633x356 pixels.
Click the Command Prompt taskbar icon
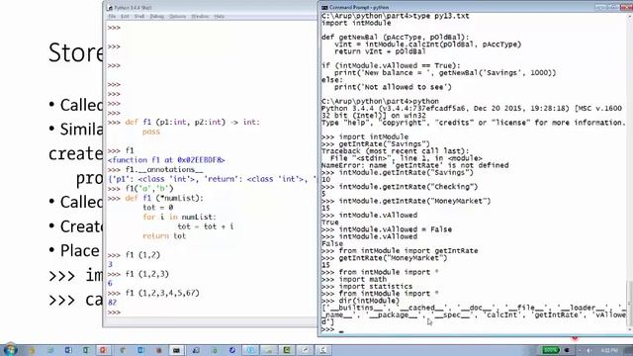176,350
